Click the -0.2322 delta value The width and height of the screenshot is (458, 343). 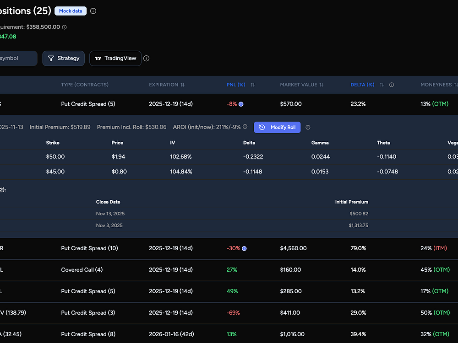(x=253, y=156)
